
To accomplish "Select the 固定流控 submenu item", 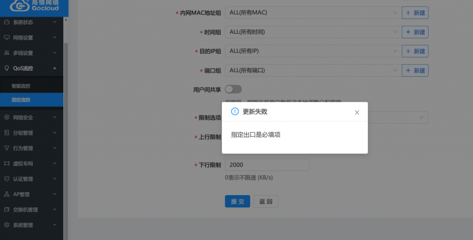I will click(32, 100).
